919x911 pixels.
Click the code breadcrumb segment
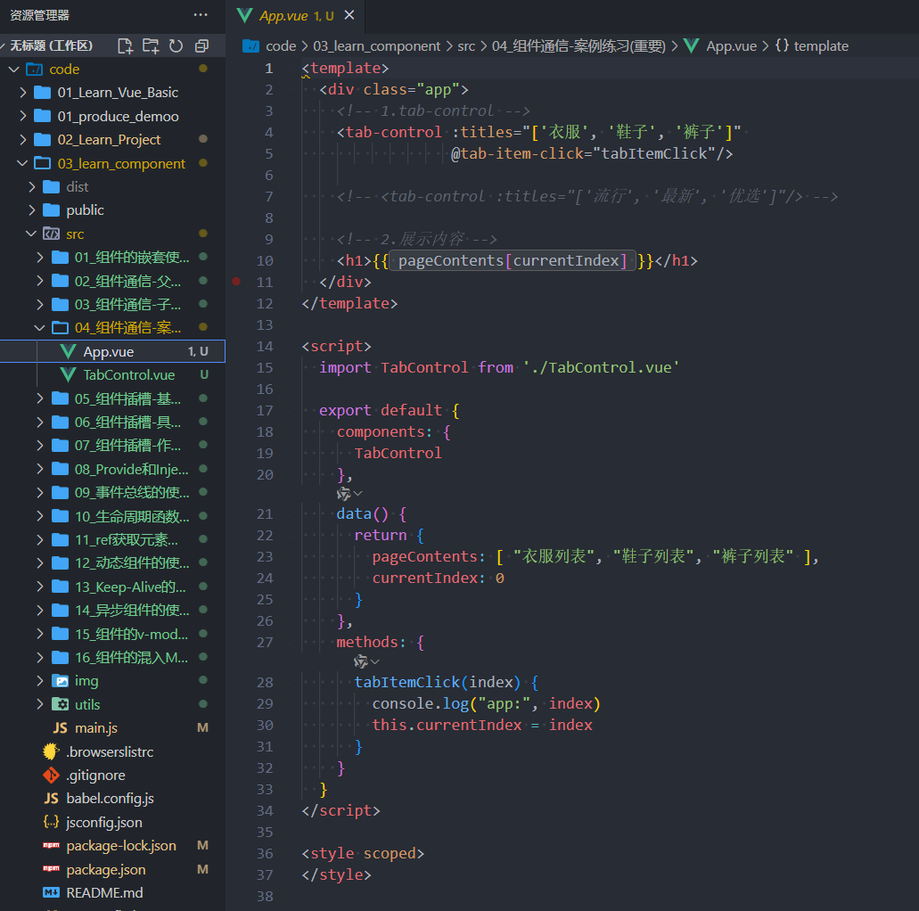(281, 45)
